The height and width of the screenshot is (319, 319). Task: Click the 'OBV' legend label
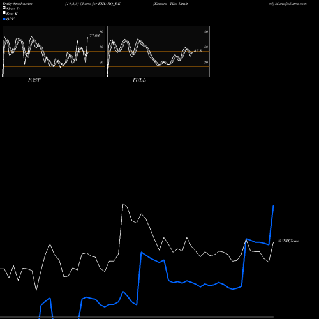pyautogui.click(x=10, y=19)
